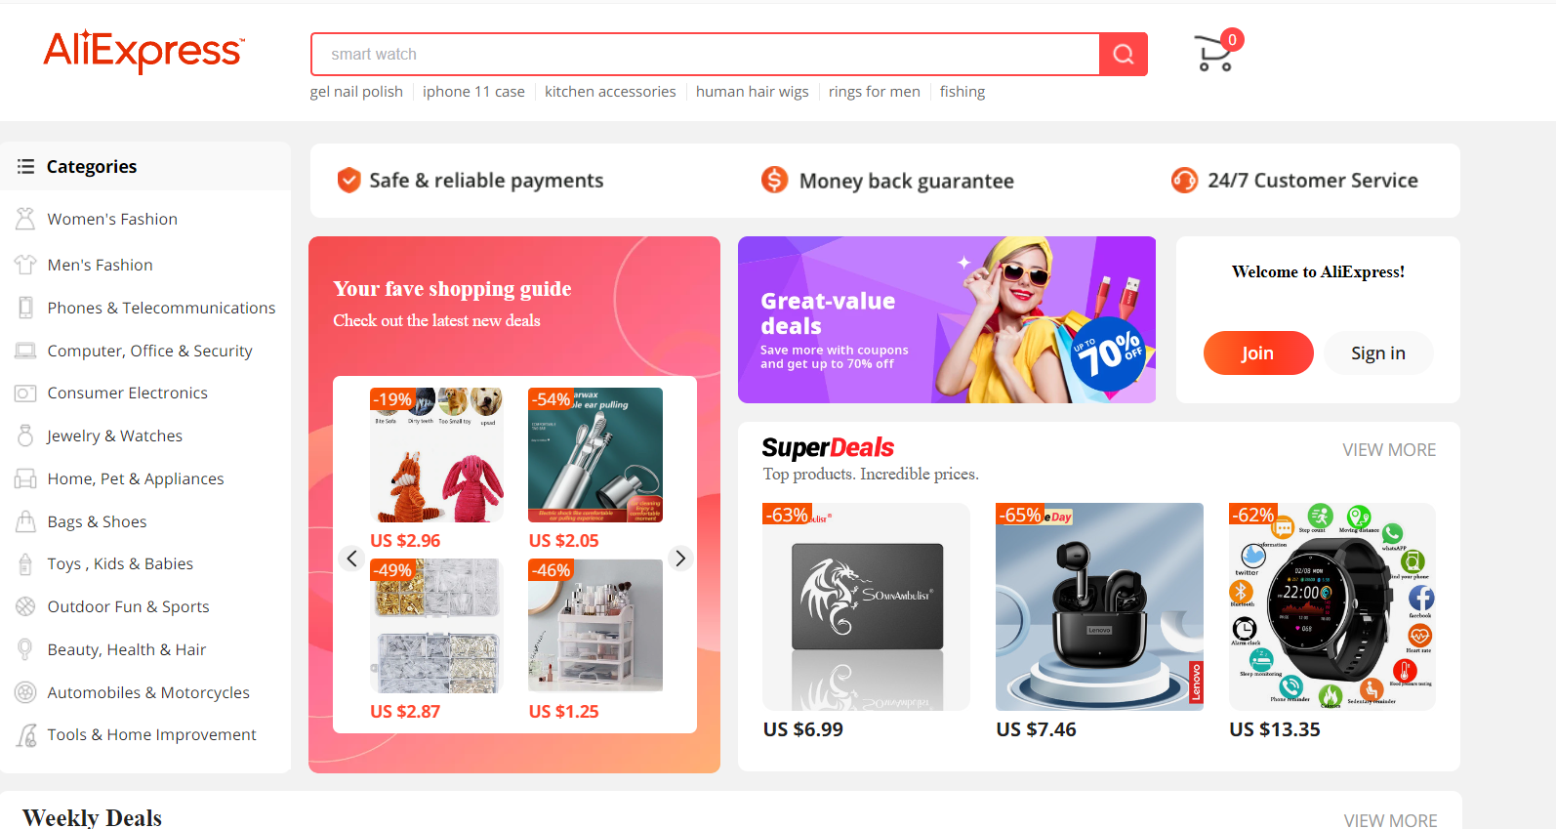Open the Consumer Electronics category

127,393
